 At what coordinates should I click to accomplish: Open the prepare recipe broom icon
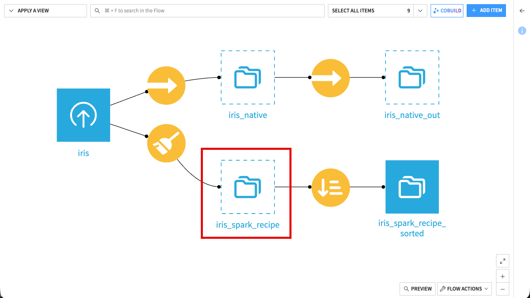(166, 143)
